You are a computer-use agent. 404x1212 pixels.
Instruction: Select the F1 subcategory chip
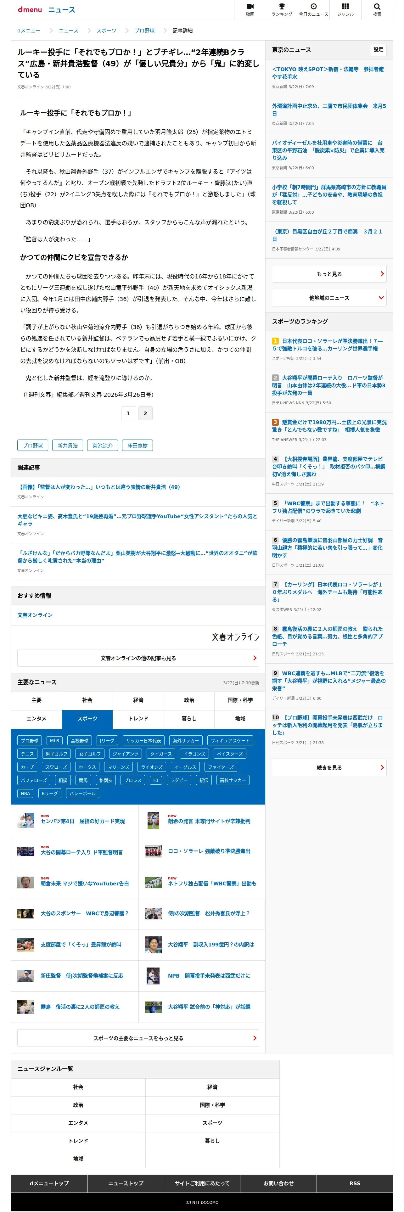pos(156,780)
